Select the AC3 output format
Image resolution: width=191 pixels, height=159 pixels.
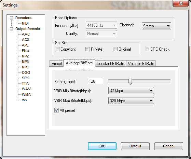click(26, 40)
